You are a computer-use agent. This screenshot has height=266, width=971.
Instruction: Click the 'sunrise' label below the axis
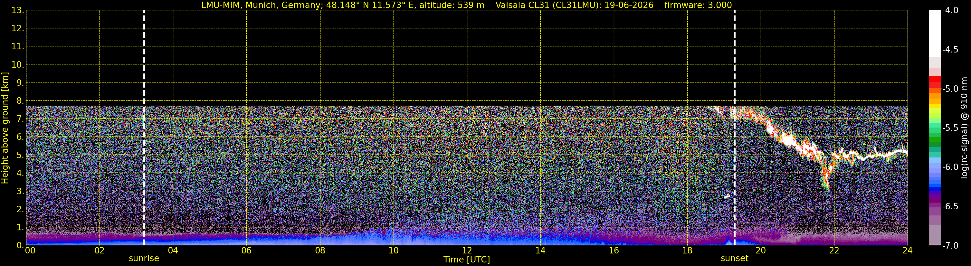(x=144, y=259)
